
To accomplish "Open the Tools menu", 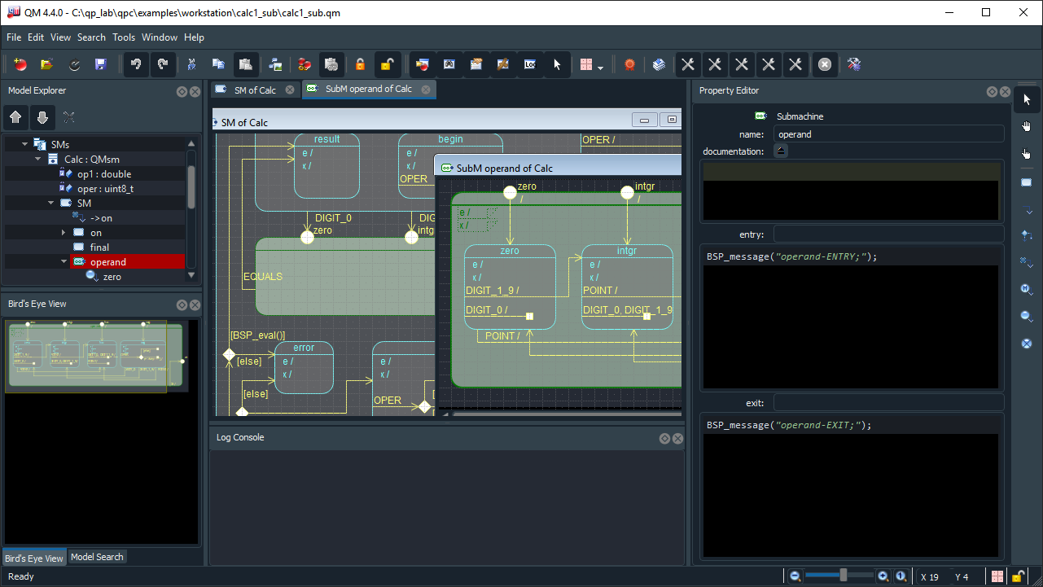I will (124, 37).
